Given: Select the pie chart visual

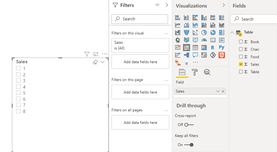Looking at the screenshot, I should [x=204, y=33].
